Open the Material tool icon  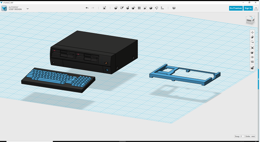pos(174,8)
